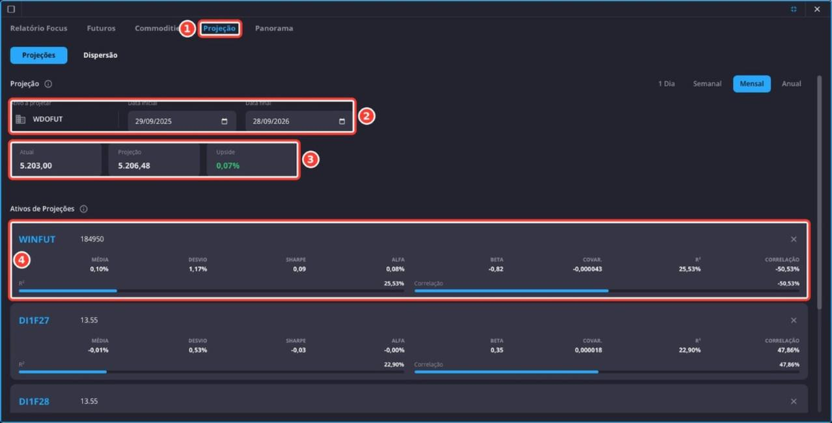Select the Projeções sub-tab button

[39, 55]
